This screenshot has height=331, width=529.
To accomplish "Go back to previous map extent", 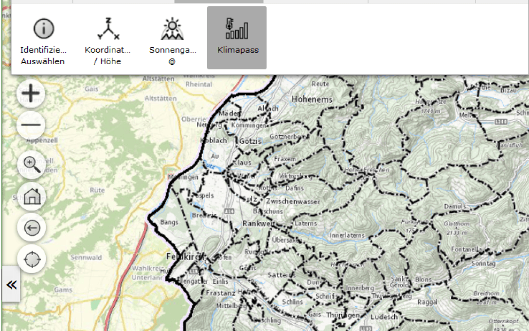I will click(32, 228).
